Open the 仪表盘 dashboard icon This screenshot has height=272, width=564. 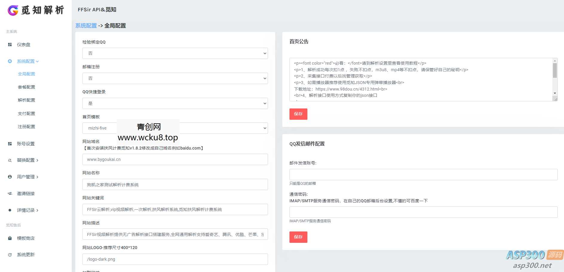point(10,44)
